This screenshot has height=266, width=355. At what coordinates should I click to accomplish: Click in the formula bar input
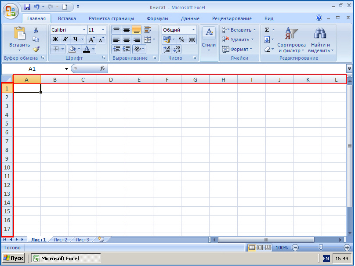[x=227, y=68]
